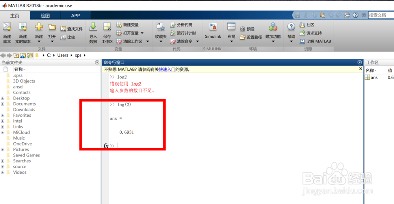
Task: Open 命令行窗口 panel actions menu
Action: 360,62
